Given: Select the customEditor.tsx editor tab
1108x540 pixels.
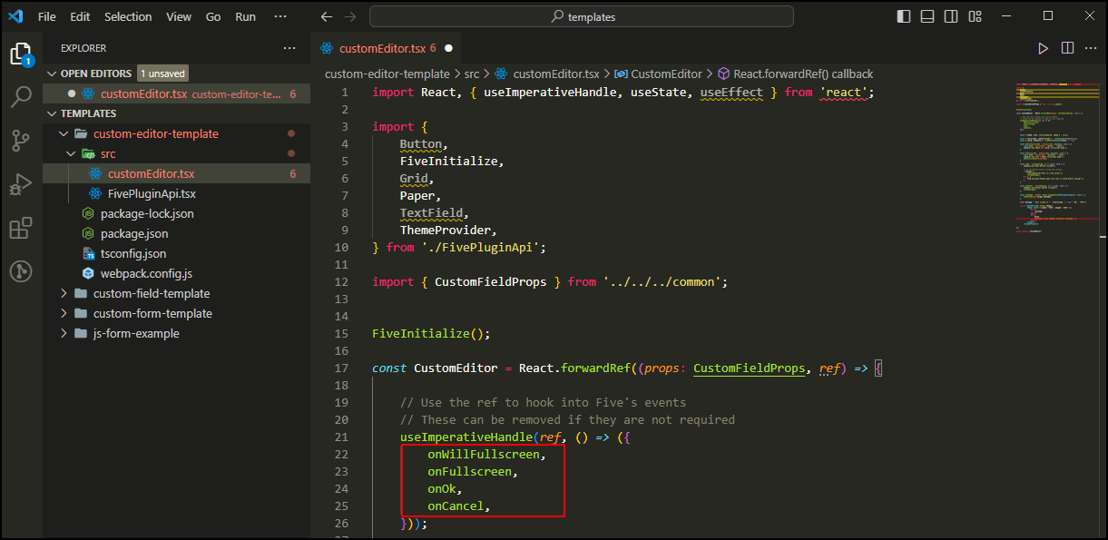Looking at the screenshot, I should click(381, 48).
